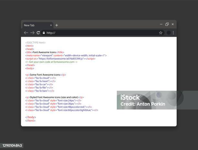The image size is (198, 150).
Task: Click the http:// address bar
Action: pos(103,33)
